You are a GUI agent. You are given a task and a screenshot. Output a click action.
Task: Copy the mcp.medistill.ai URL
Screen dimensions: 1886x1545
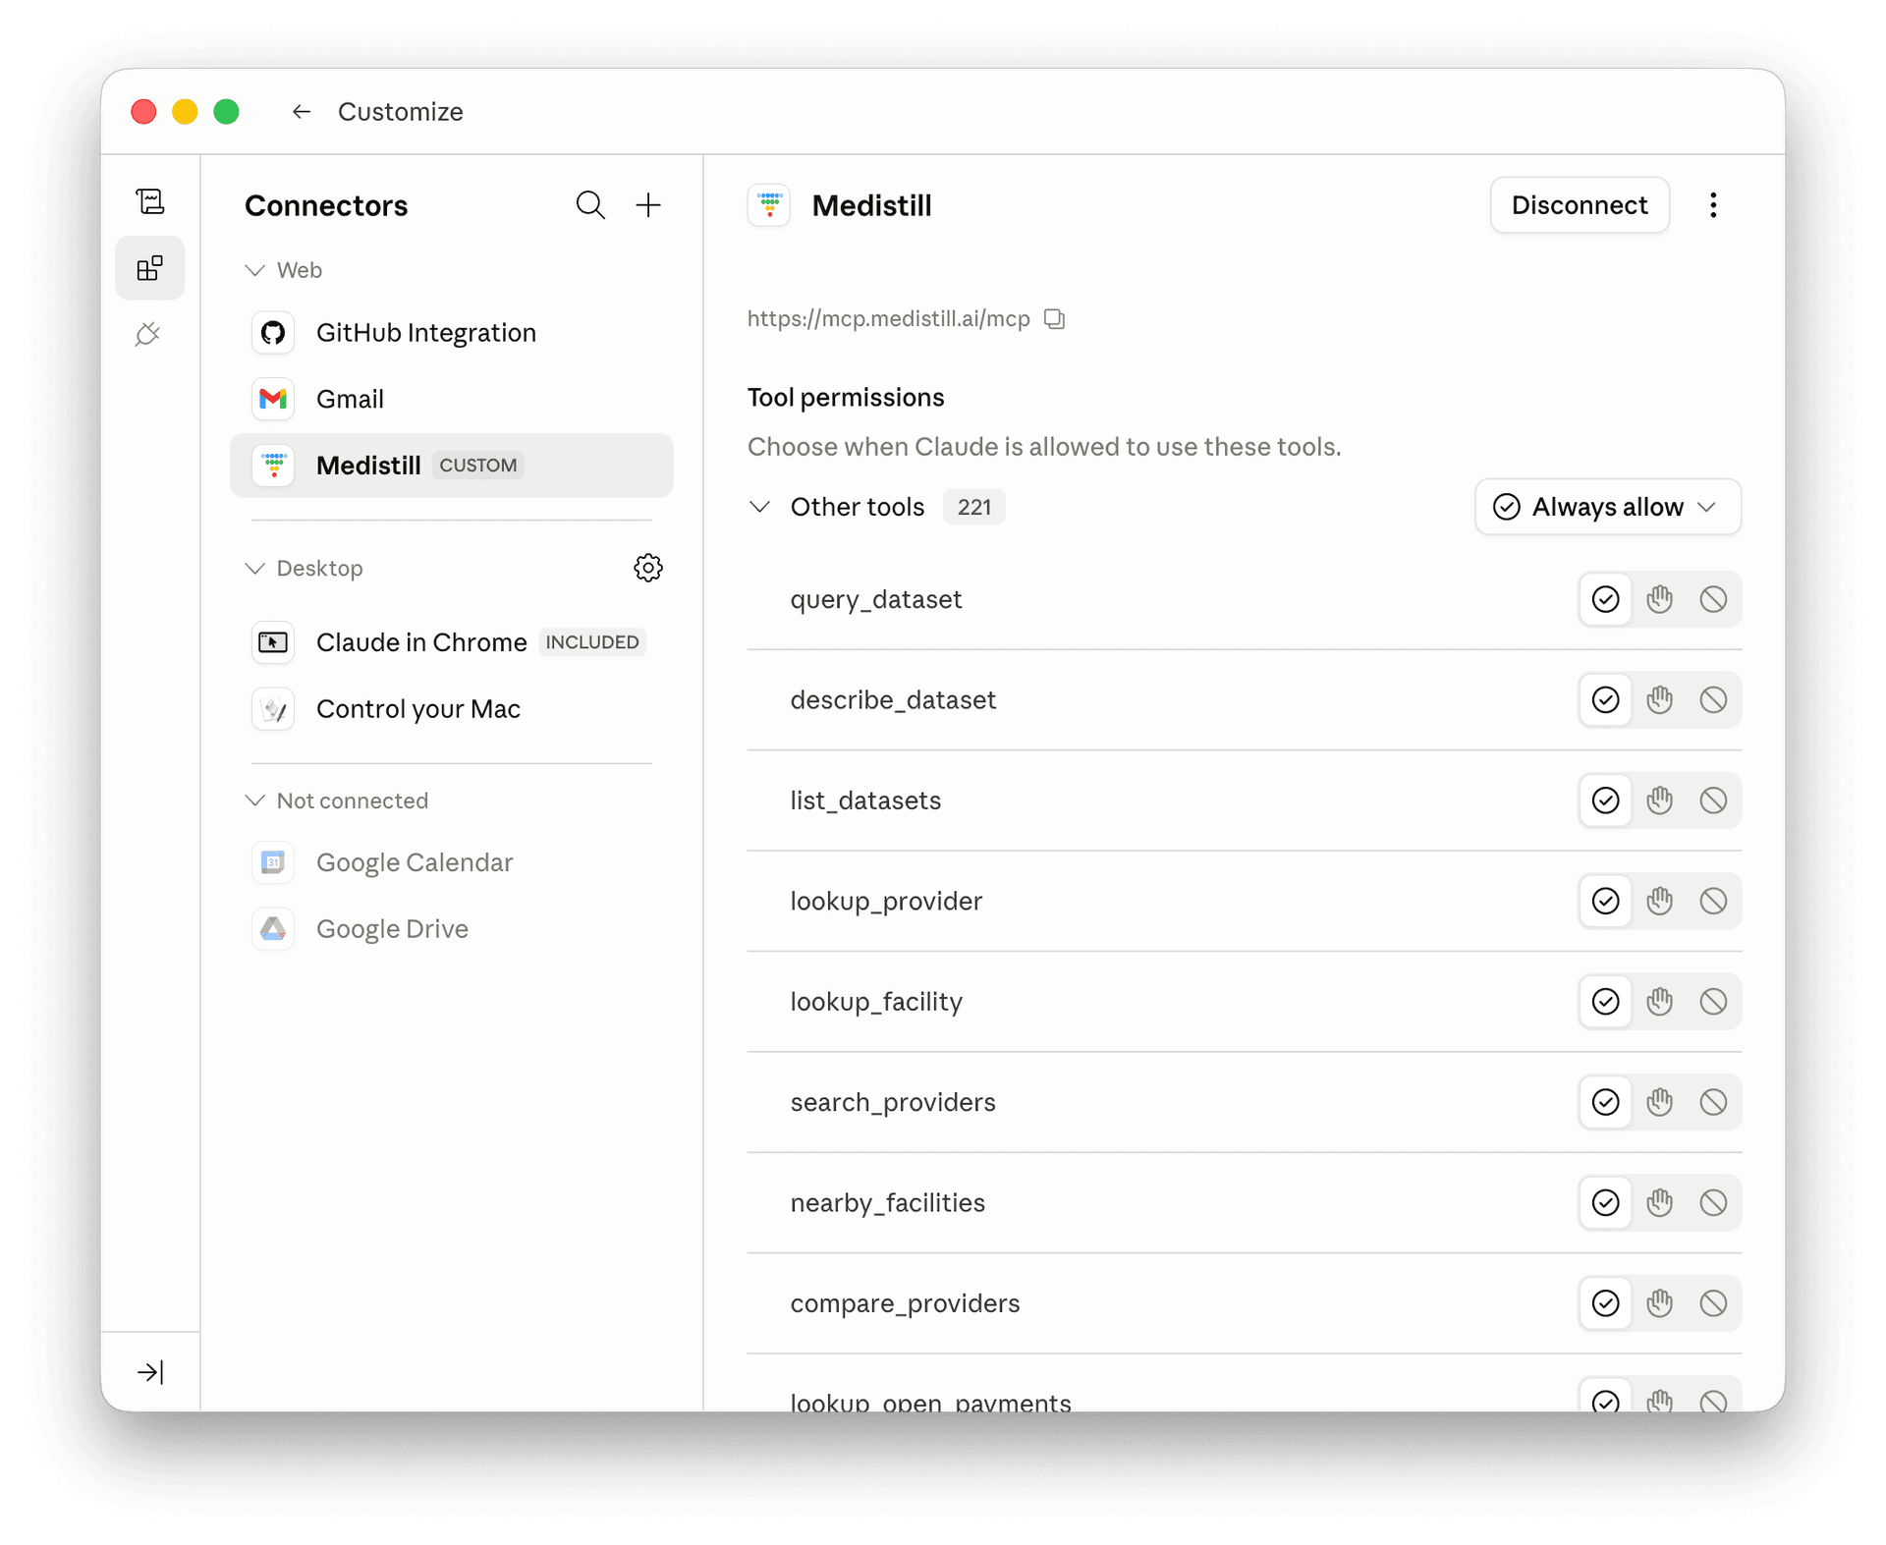click(1054, 319)
